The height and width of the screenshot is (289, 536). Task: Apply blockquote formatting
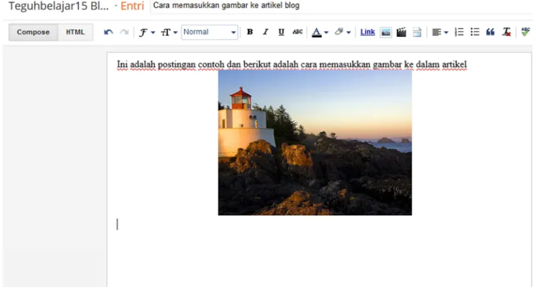tap(490, 32)
